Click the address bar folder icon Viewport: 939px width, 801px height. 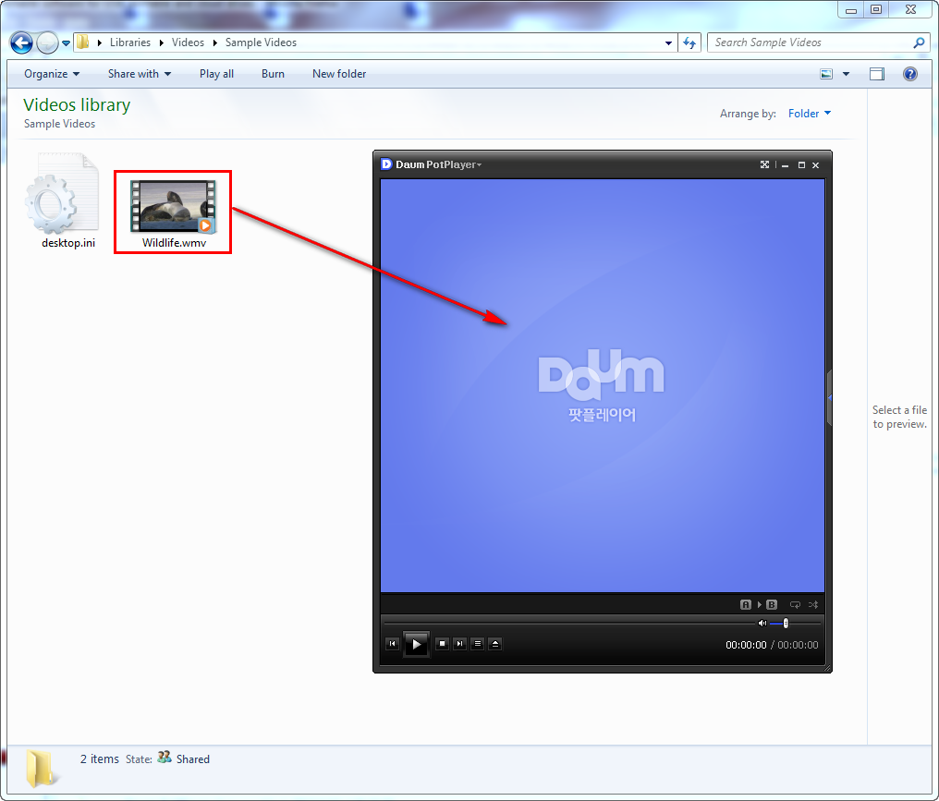tap(82, 42)
